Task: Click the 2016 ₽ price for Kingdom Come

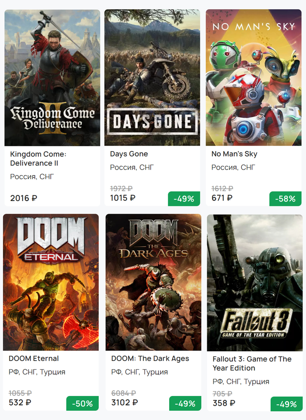Action: pyautogui.click(x=24, y=198)
